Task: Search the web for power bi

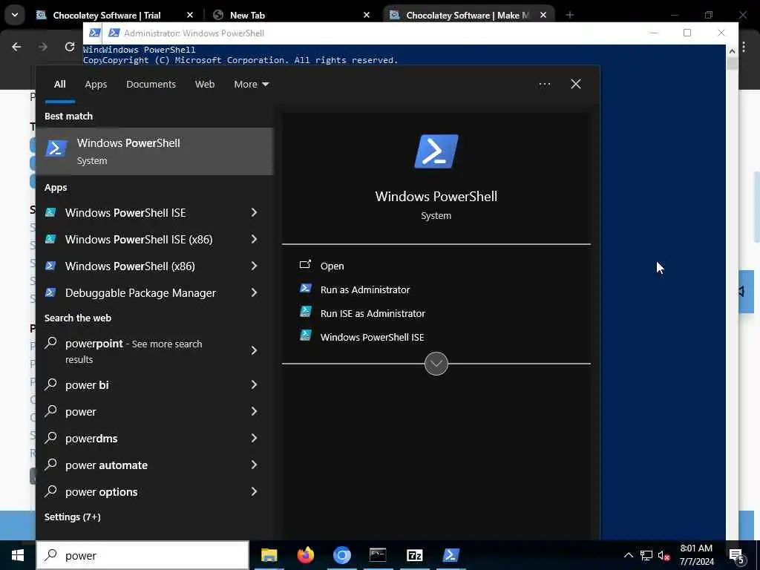Action: pos(87,385)
